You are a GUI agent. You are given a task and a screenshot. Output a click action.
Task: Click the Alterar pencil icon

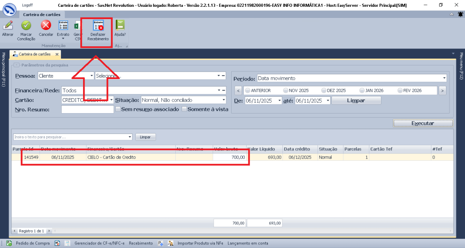pyautogui.click(x=8, y=26)
